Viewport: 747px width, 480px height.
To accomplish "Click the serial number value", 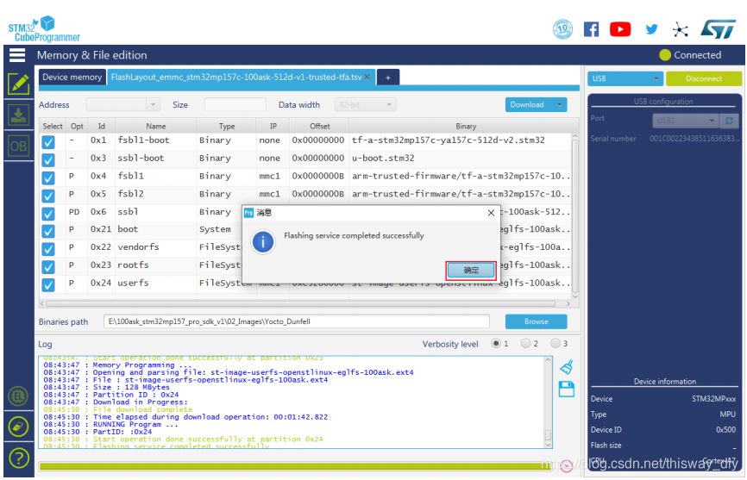I will [694, 139].
